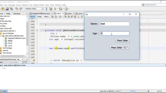Open the Profile Project dropdown arrow
The width and height of the screenshot is (166, 93).
(69, 9)
